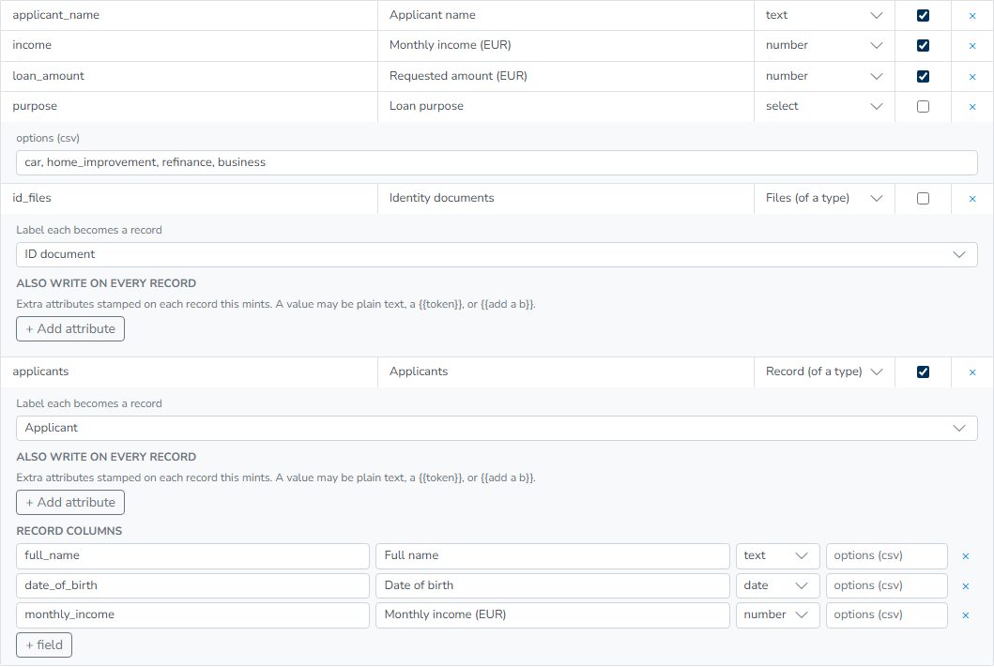The height and width of the screenshot is (667, 994).
Task: Delete the date_of_birth record column
Action: click(x=966, y=586)
